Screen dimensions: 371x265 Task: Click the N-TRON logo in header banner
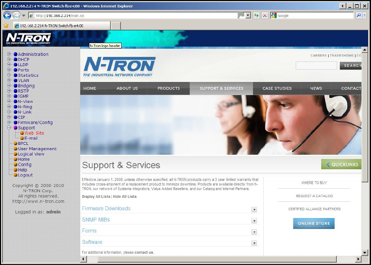coord(29,39)
